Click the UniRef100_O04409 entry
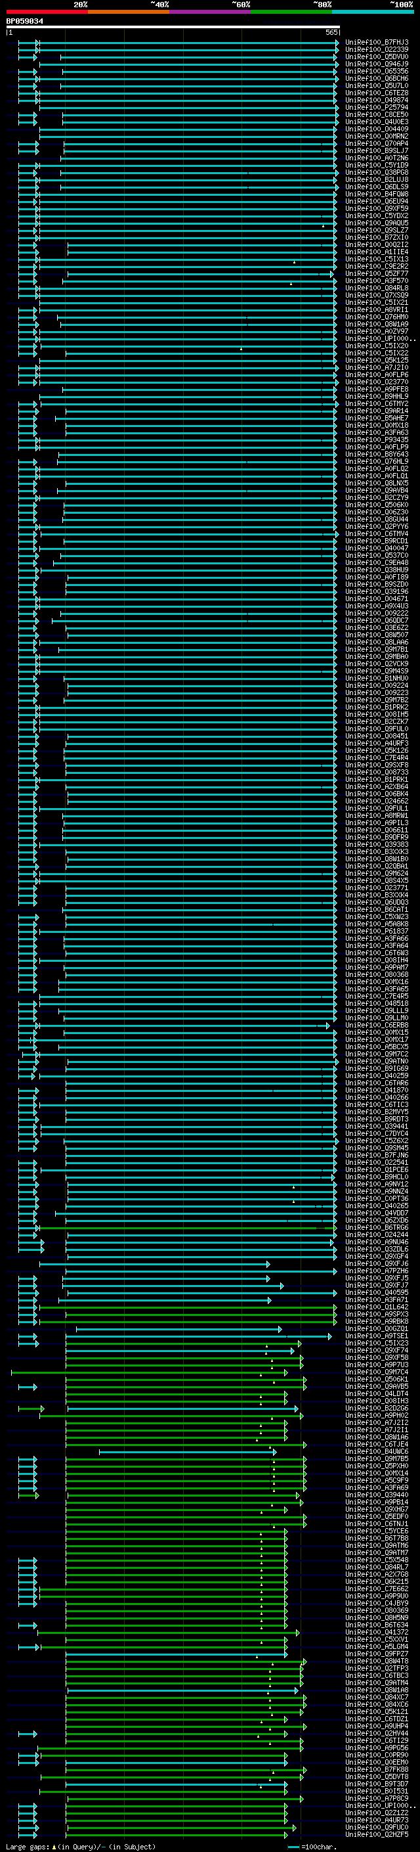The image size is (420, 1852). click(x=377, y=129)
